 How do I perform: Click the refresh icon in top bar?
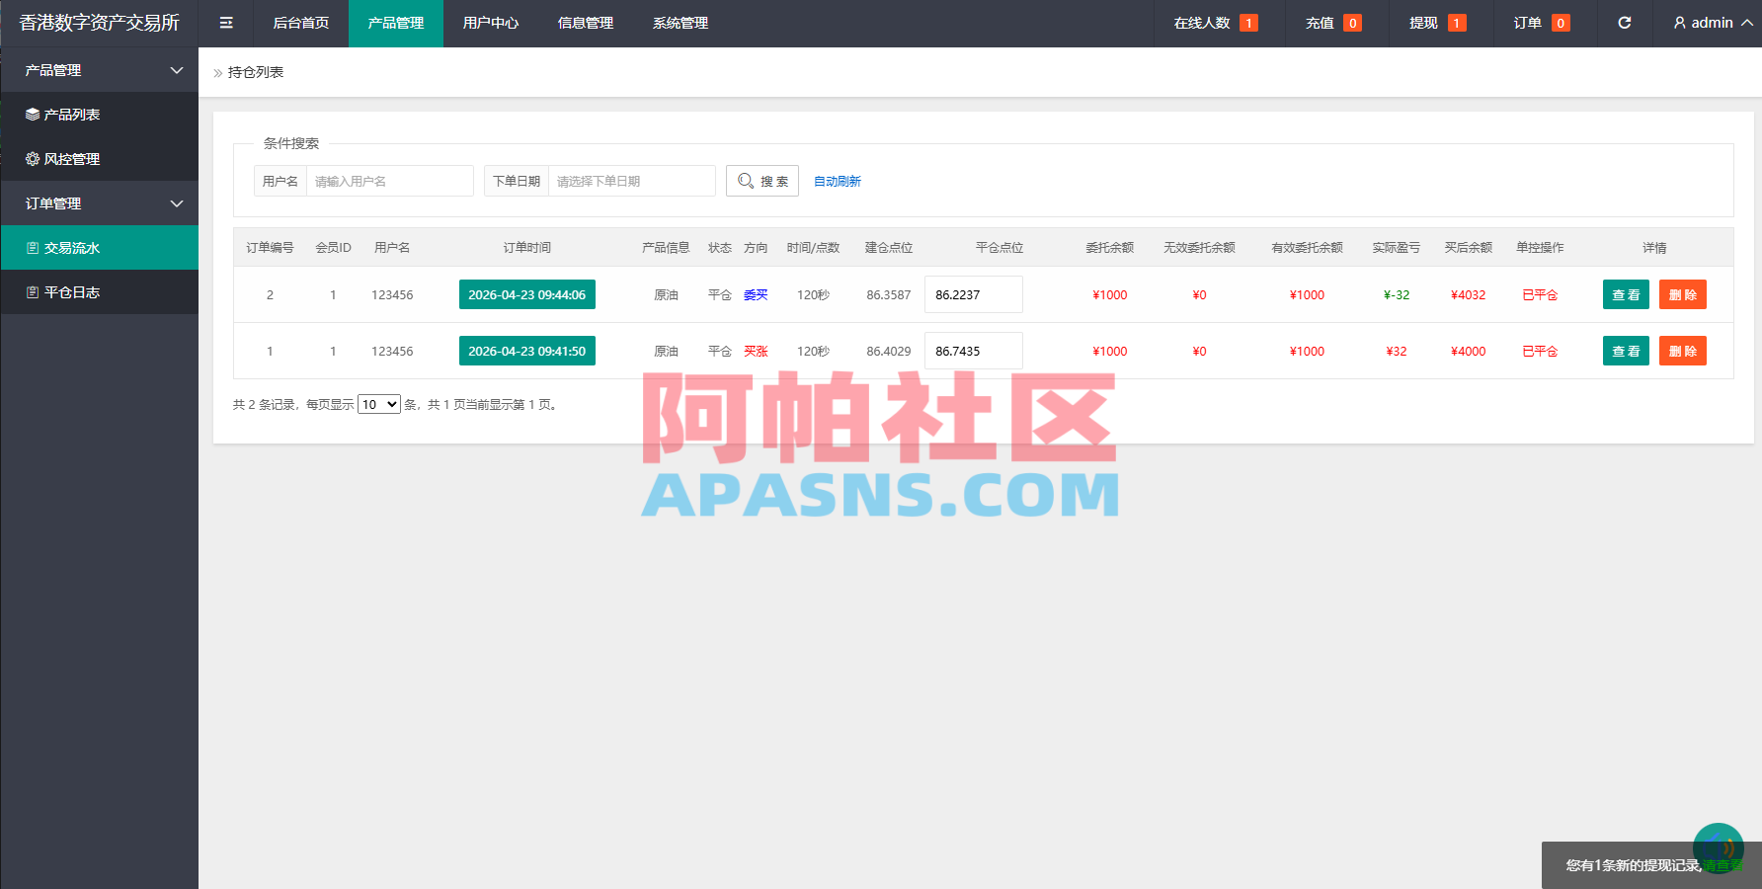pos(1625,23)
